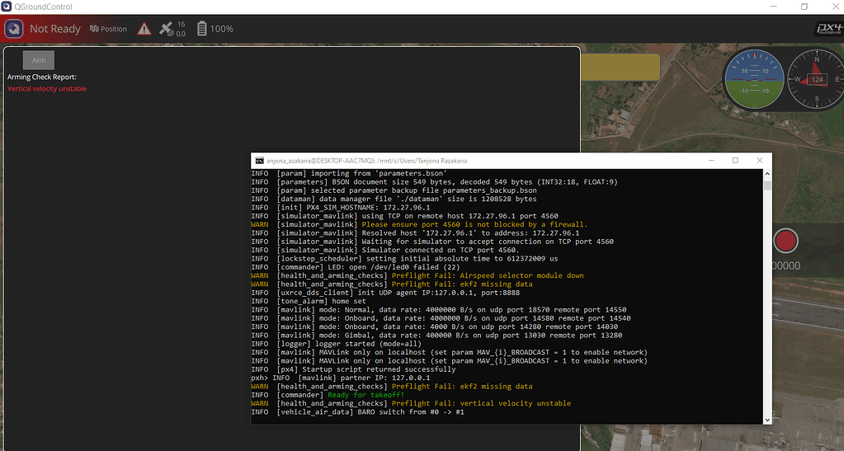Click the terminal scrollbar up arrow
Screen dimensions: 844x451
pos(767,174)
